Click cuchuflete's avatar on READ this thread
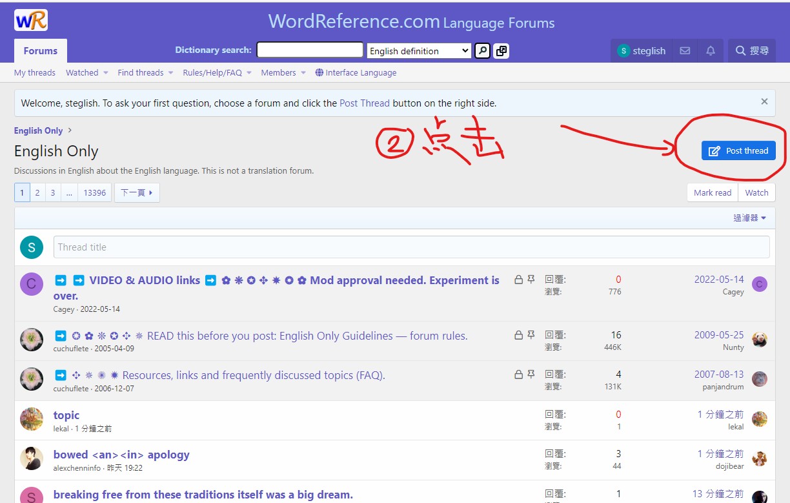This screenshot has height=503, width=790. (x=32, y=339)
